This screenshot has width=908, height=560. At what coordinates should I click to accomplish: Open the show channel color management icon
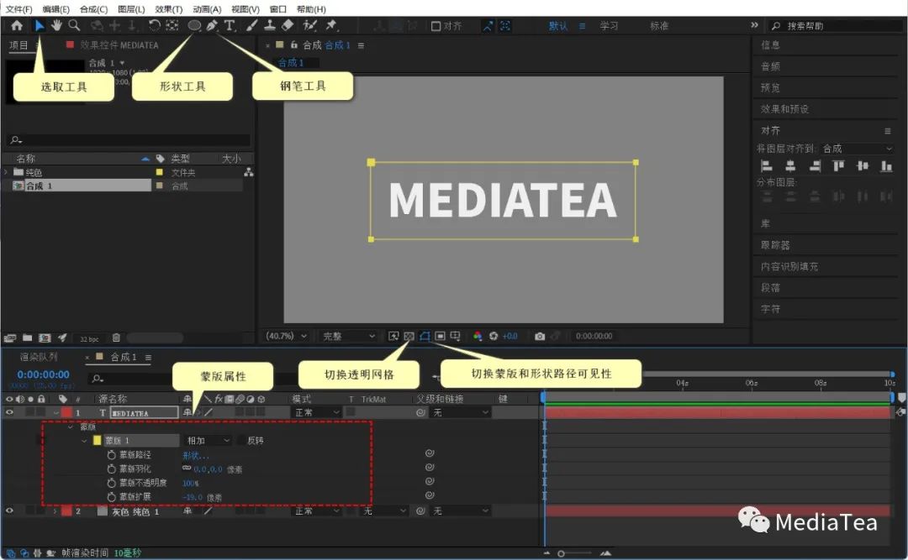478,336
